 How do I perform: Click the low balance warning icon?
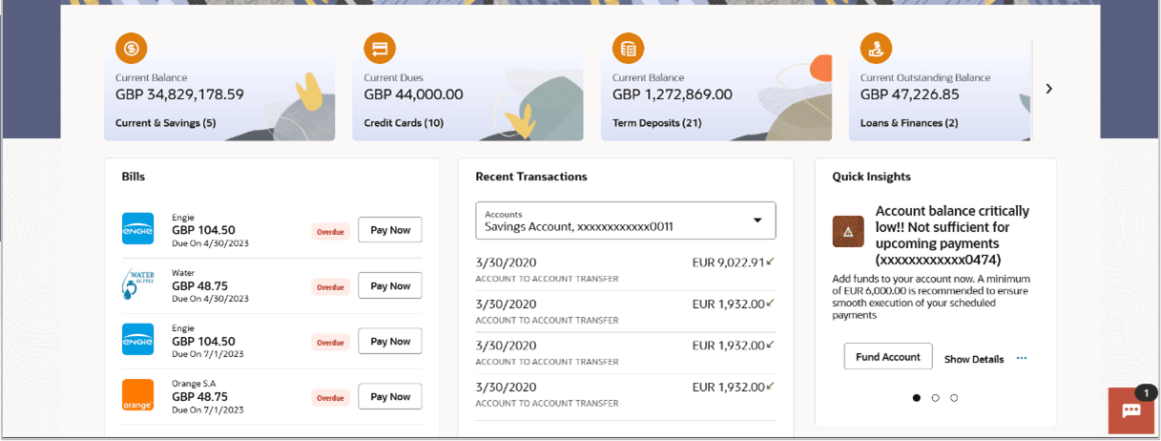(x=848, y=231)
